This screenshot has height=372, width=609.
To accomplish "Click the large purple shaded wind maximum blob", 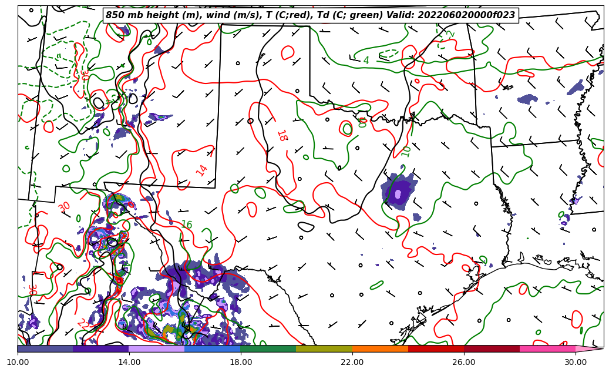I will pos(399,192).
